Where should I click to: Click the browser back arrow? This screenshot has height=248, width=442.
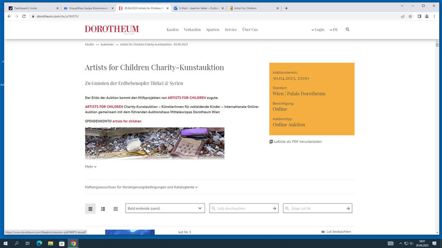pyautogui.click(x=9, y=16)
